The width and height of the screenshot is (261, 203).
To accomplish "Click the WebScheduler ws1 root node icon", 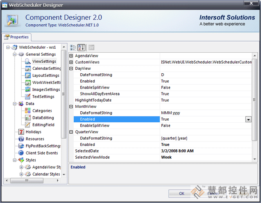I will tap(14, 47).
